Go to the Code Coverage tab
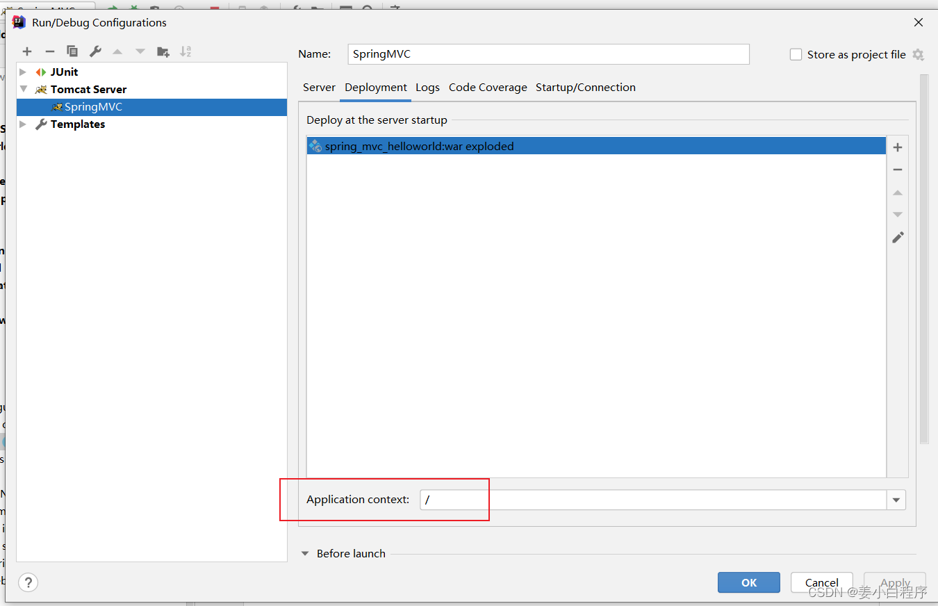Screen dimensions: 938x606 coord(488,88)
